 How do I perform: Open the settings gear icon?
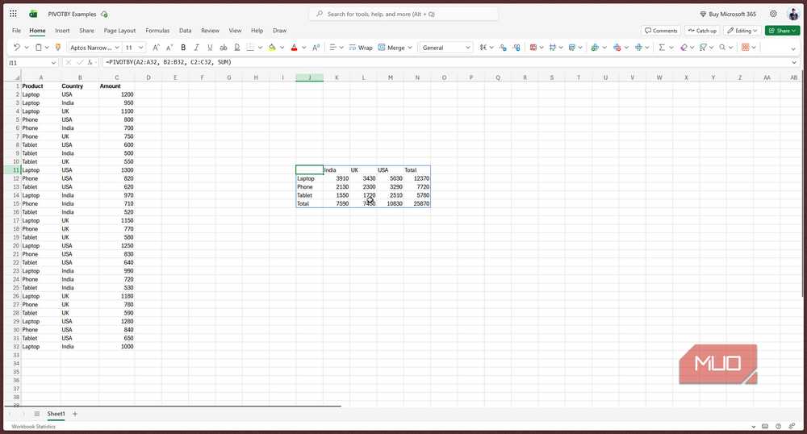[773, 14]
